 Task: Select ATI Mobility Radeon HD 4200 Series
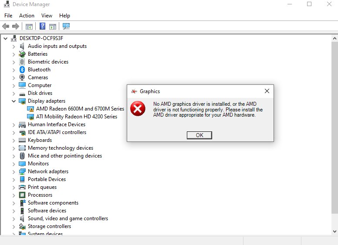(x=77, y=117)
